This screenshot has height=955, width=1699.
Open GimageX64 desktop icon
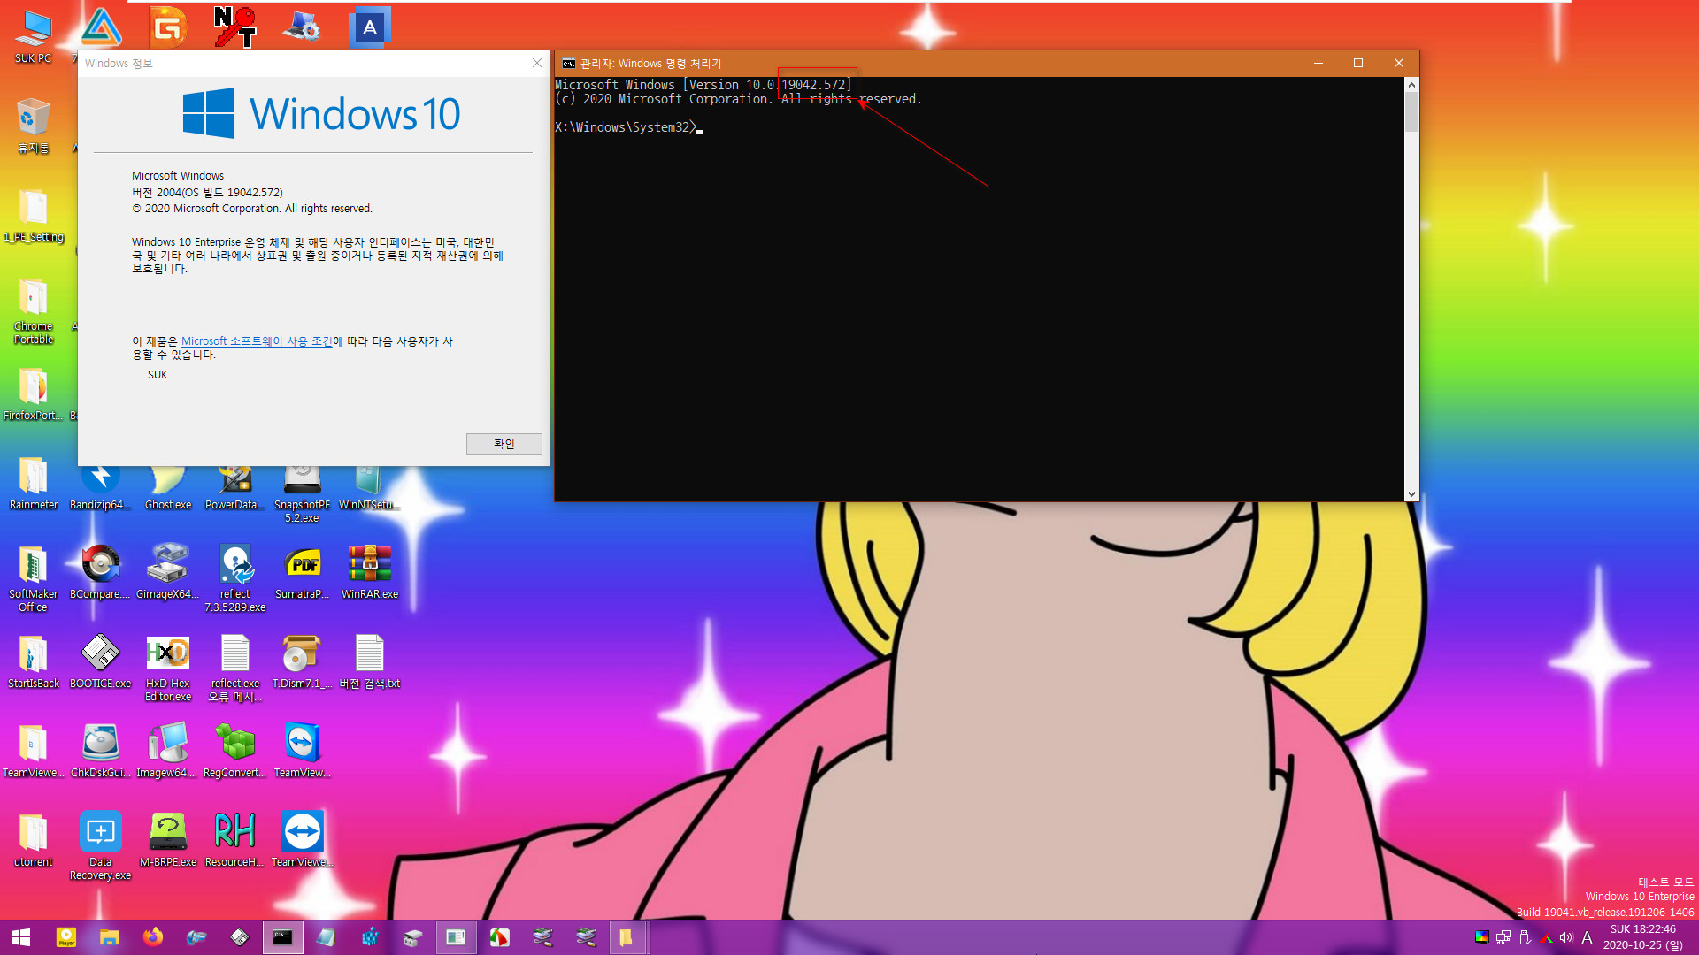pos(168,573)
